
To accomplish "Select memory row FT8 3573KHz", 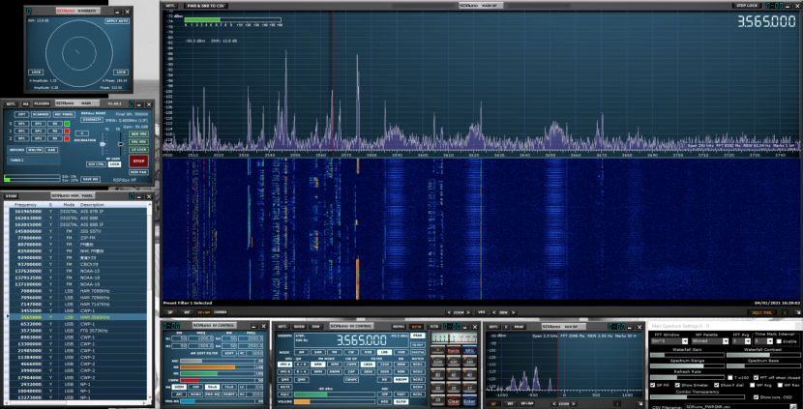I will tap(76, 331).
